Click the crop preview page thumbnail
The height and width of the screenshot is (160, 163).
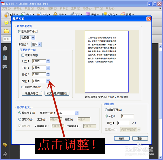(x=107, y=61)
